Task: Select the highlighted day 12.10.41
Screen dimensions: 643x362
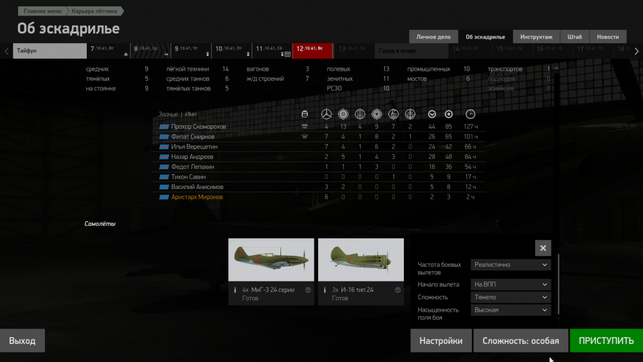Action: 312,51
